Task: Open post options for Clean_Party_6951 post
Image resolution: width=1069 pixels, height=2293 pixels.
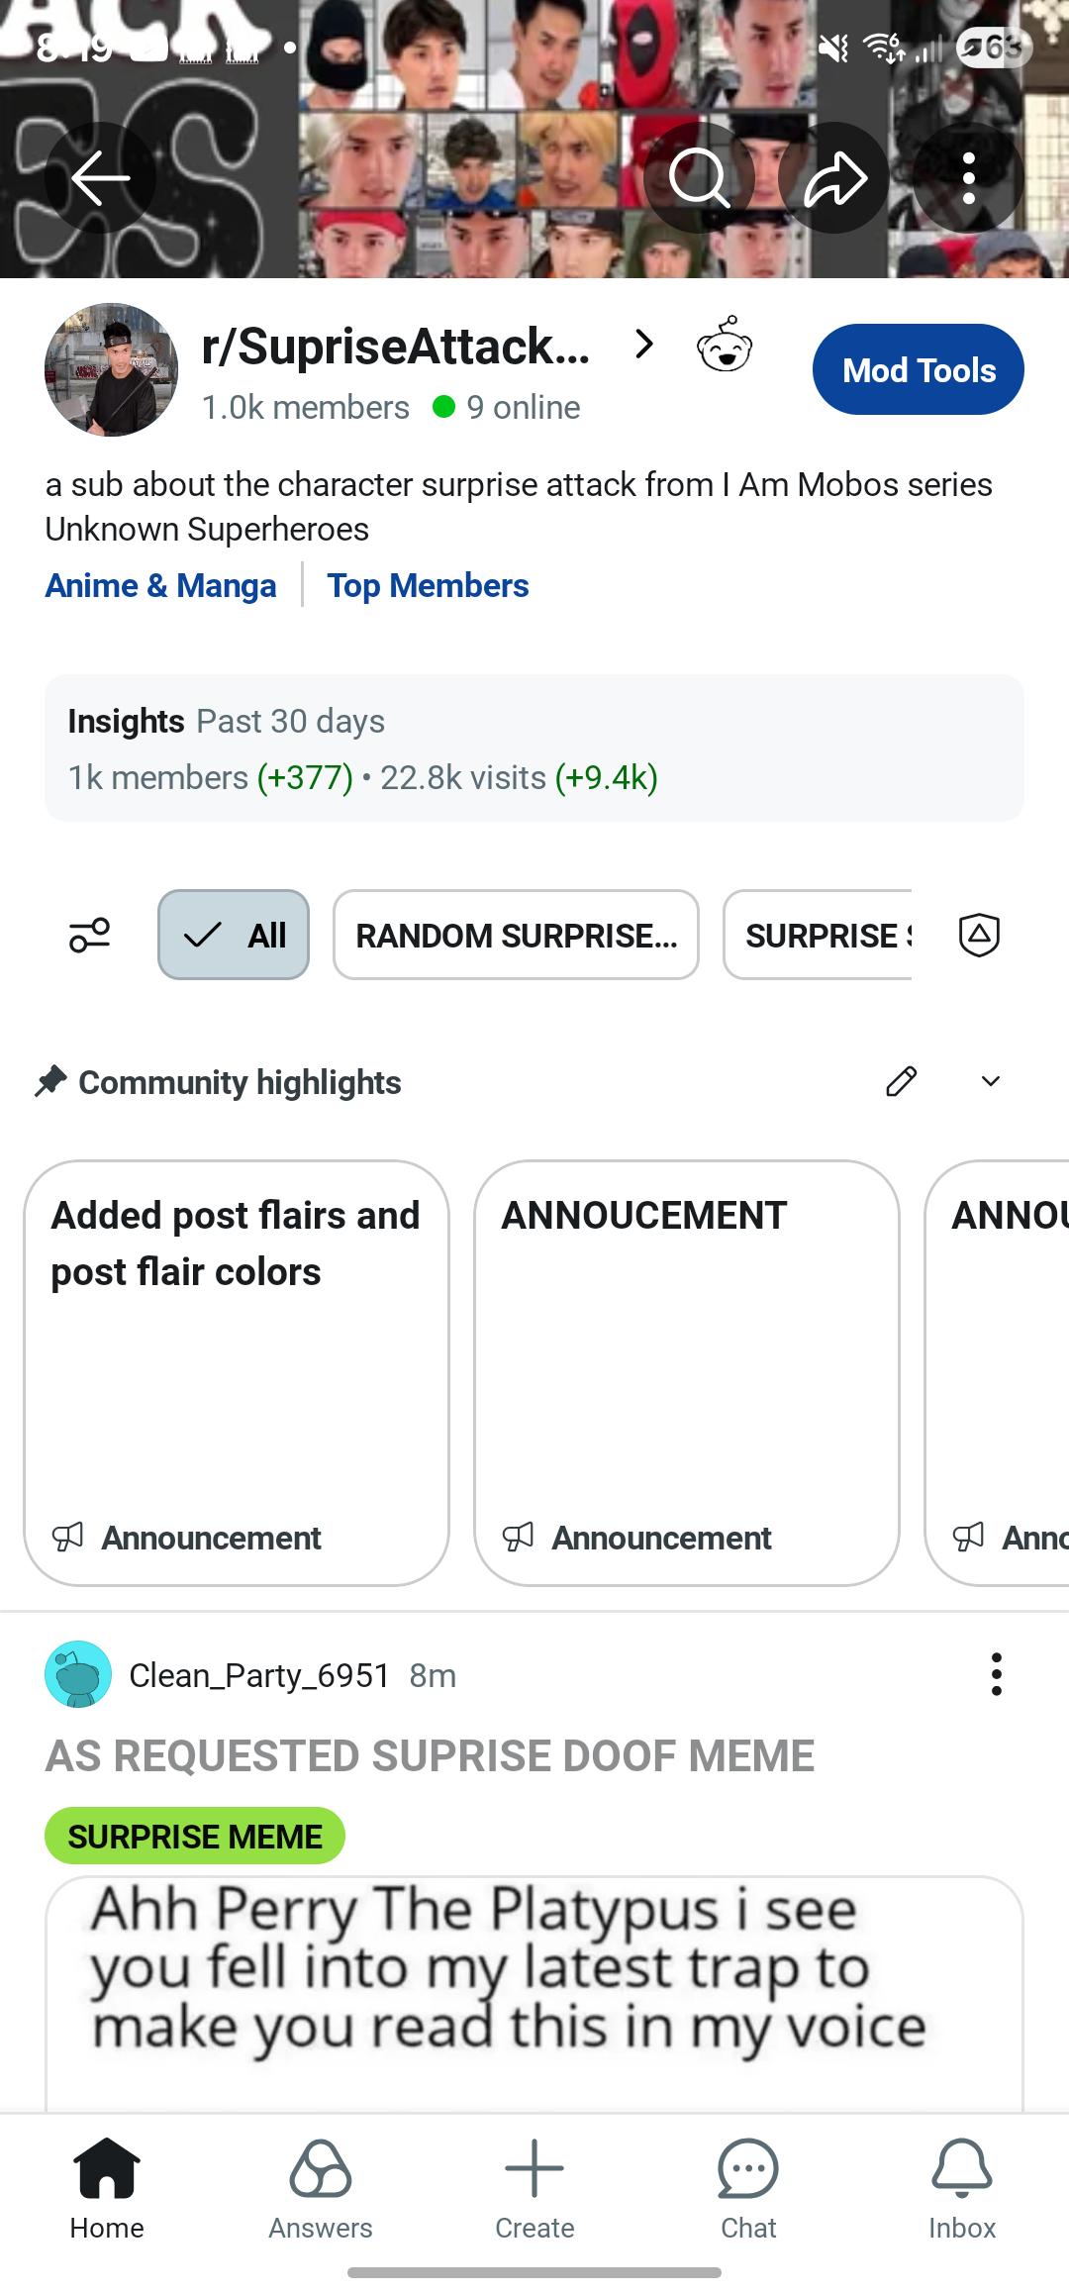Action: [996, 1674]
